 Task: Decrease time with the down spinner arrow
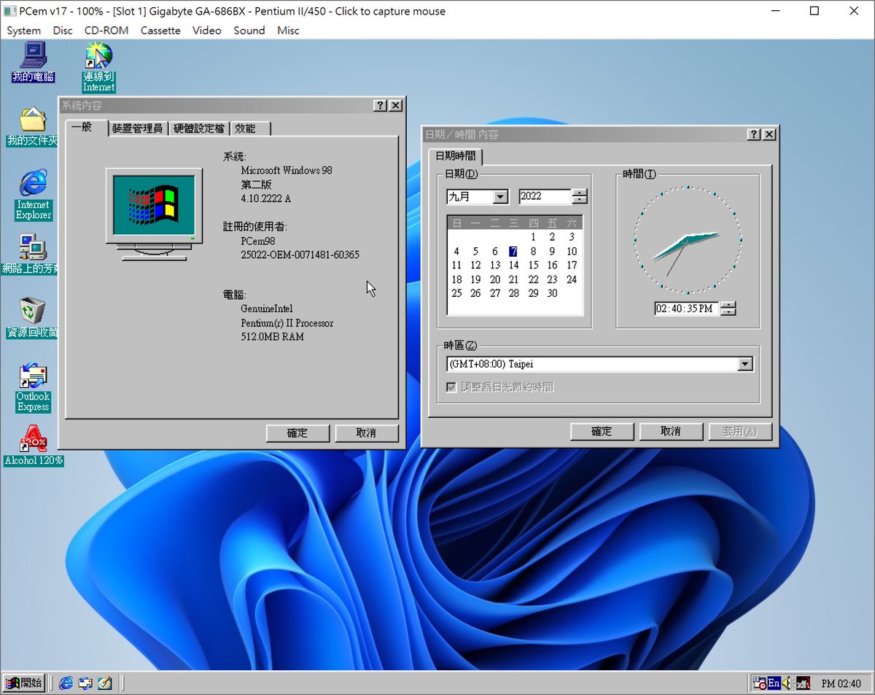(x=728, y=312)
